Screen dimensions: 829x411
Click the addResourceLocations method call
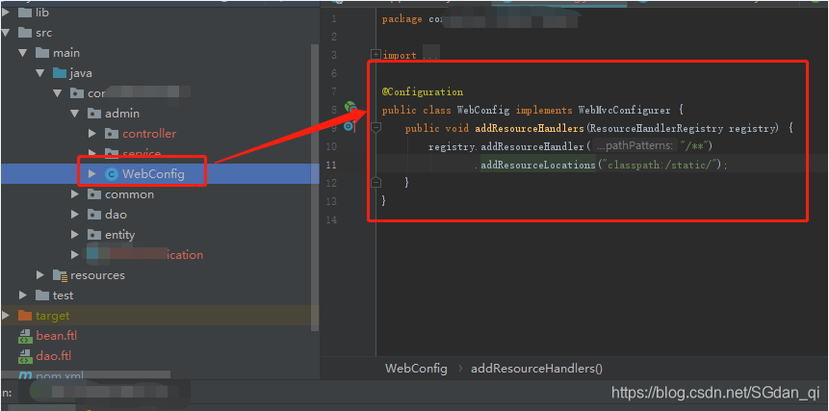click(538, 165)
